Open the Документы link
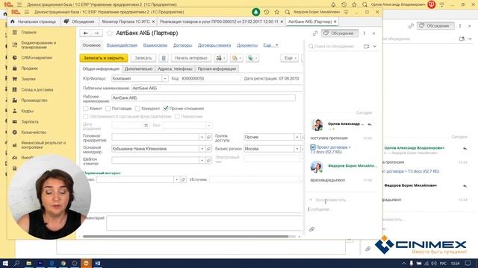The image size is (478, 268). pos(247,45)
